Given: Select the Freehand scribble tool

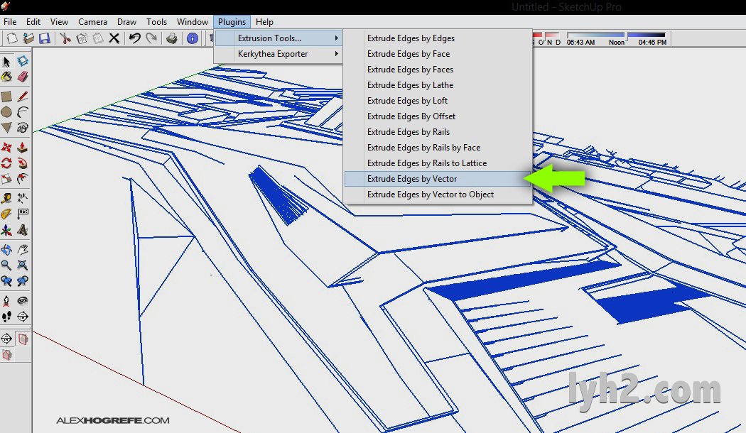Looking at the screenshot, I should pos(22,127).
